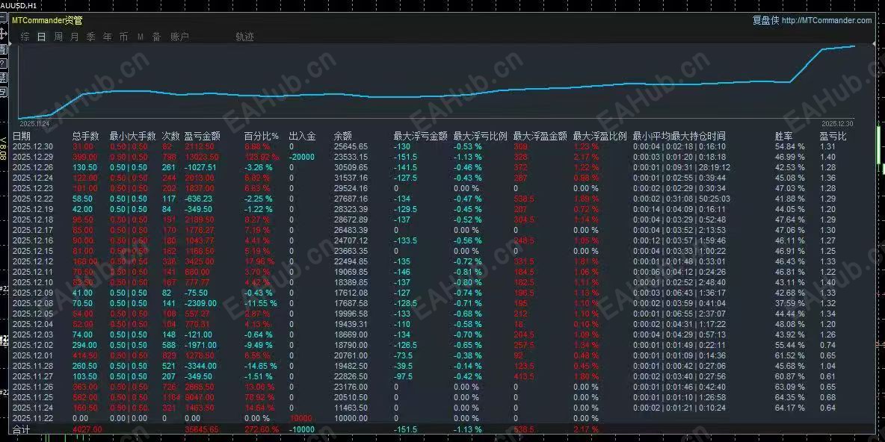Click the 盈亏比 column header
Image resolution: width=885 pixels, height=442 pixels.
pos(833,136)
